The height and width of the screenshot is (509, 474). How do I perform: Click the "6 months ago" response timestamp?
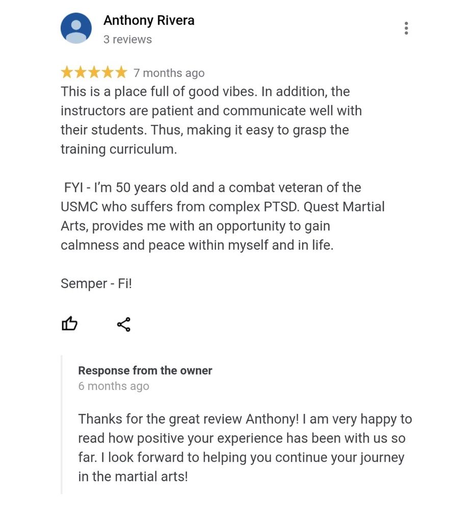(x=114, y=386)
